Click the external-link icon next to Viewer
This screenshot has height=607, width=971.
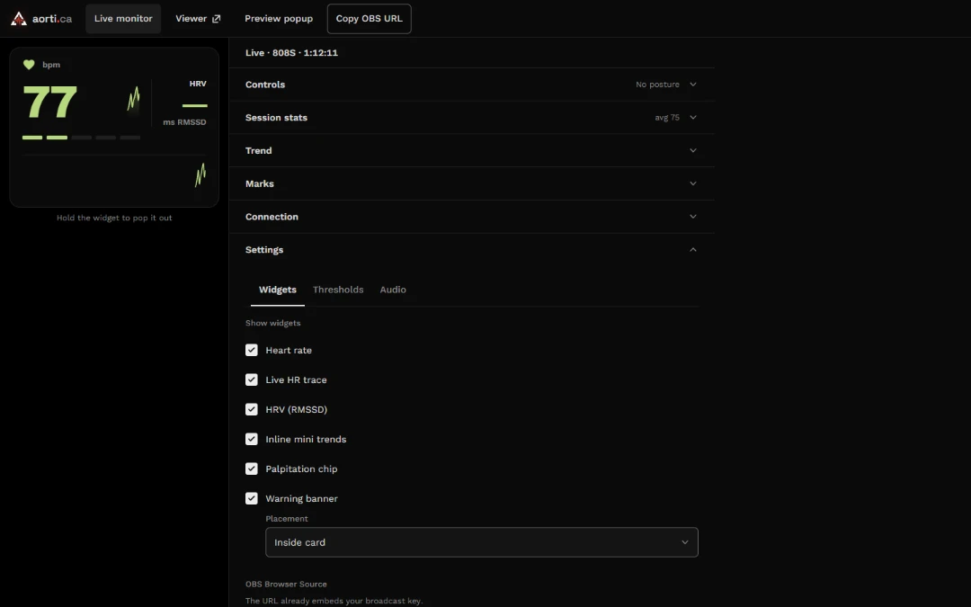tap(216, 19)
